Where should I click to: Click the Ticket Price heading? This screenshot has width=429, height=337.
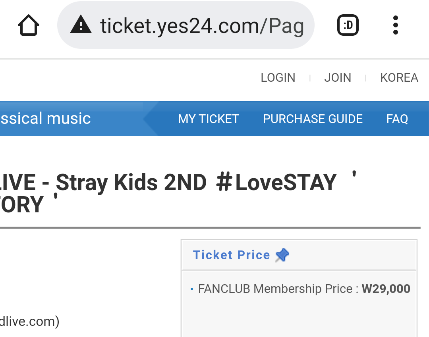231,255
